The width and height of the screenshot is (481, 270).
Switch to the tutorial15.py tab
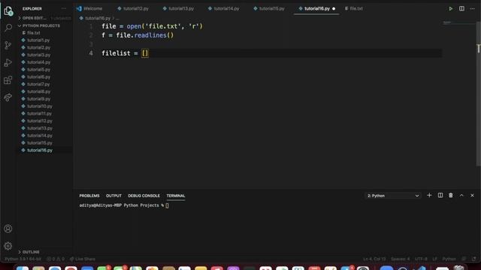pos(269,8)
